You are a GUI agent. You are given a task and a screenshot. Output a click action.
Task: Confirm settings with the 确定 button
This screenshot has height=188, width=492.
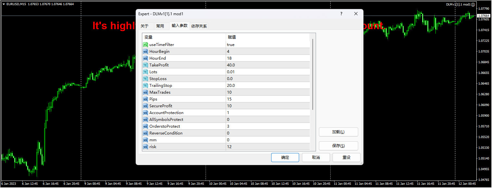[285, 158]
